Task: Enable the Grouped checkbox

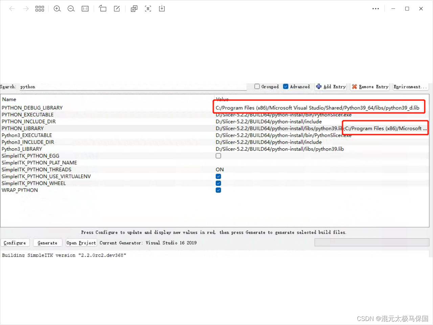Action: [257, 86]
